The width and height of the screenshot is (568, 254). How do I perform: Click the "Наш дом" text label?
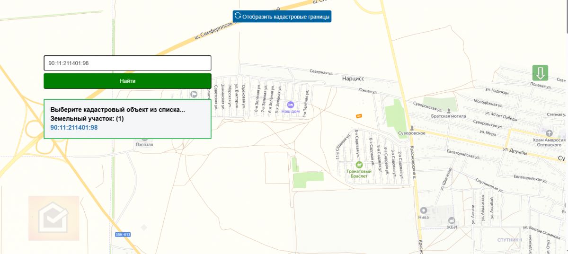pyautogui.click(x=291, y=111)
